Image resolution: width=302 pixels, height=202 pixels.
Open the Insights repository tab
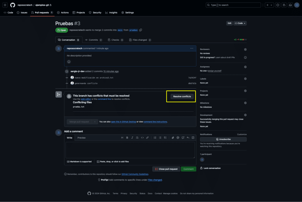click(x=111, y=12)
